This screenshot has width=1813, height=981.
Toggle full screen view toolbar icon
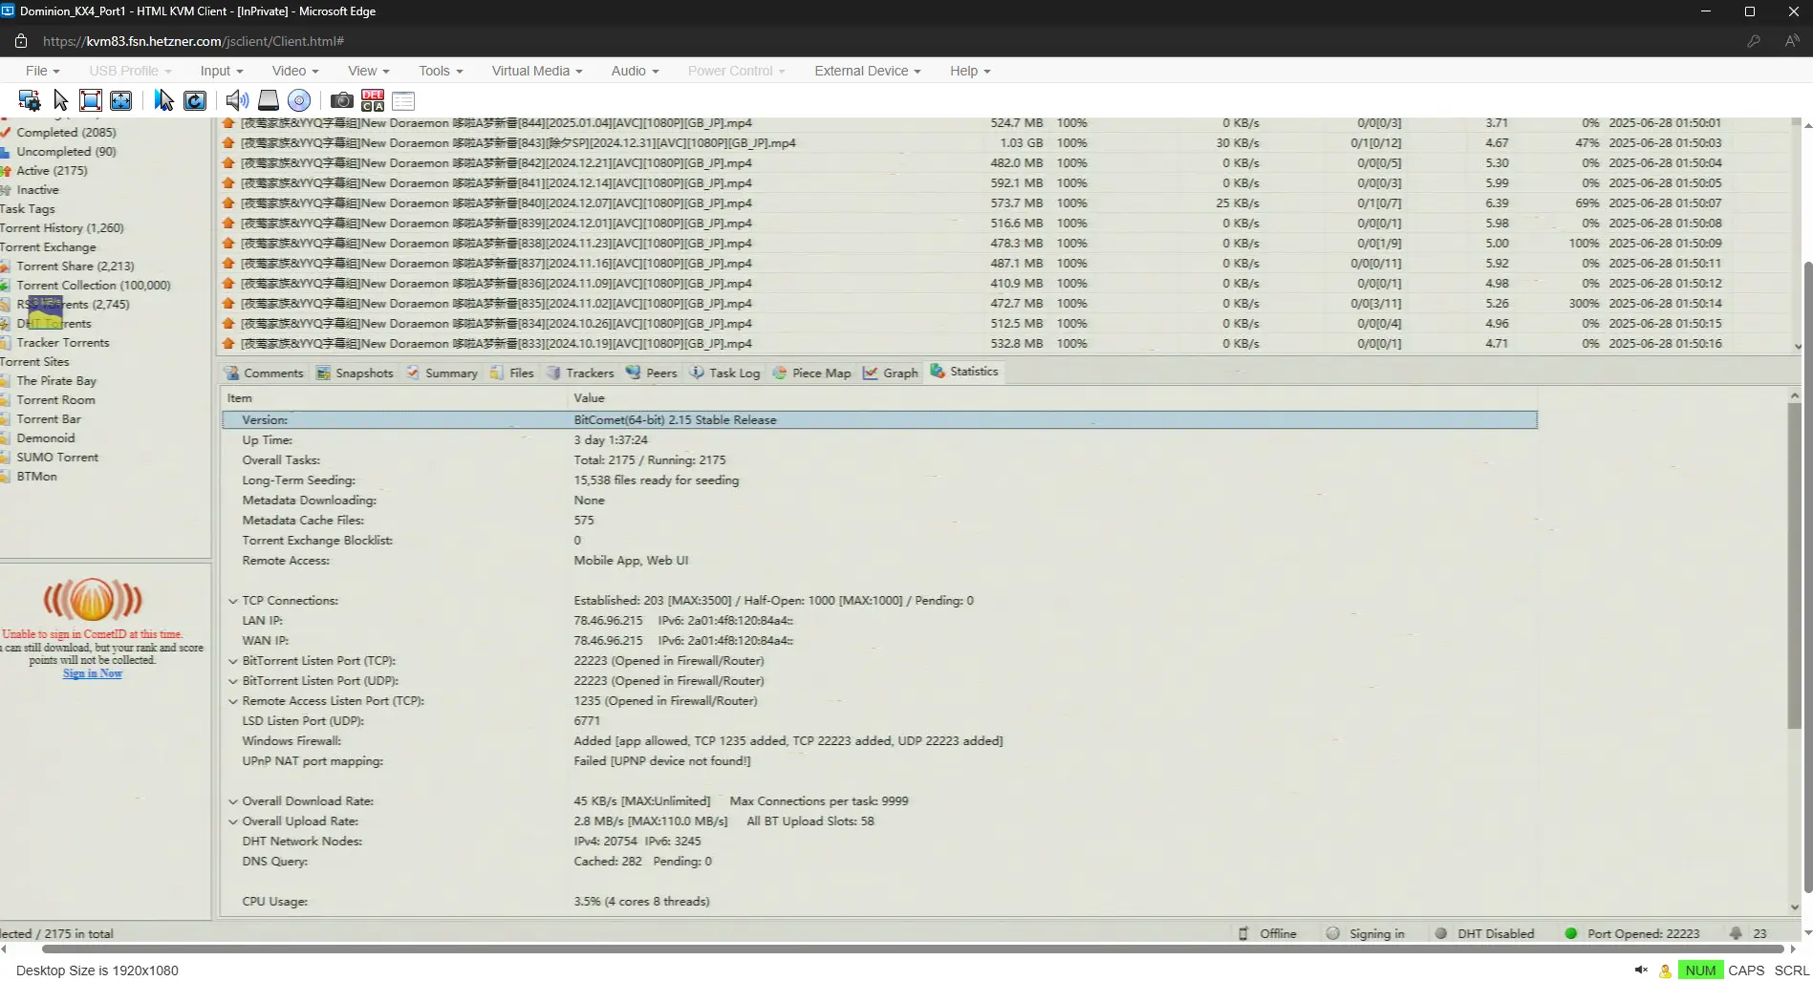[x=91, y=100]
